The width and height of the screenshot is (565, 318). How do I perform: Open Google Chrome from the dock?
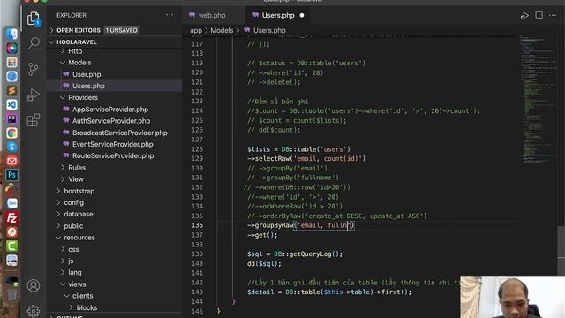[11, 132]
